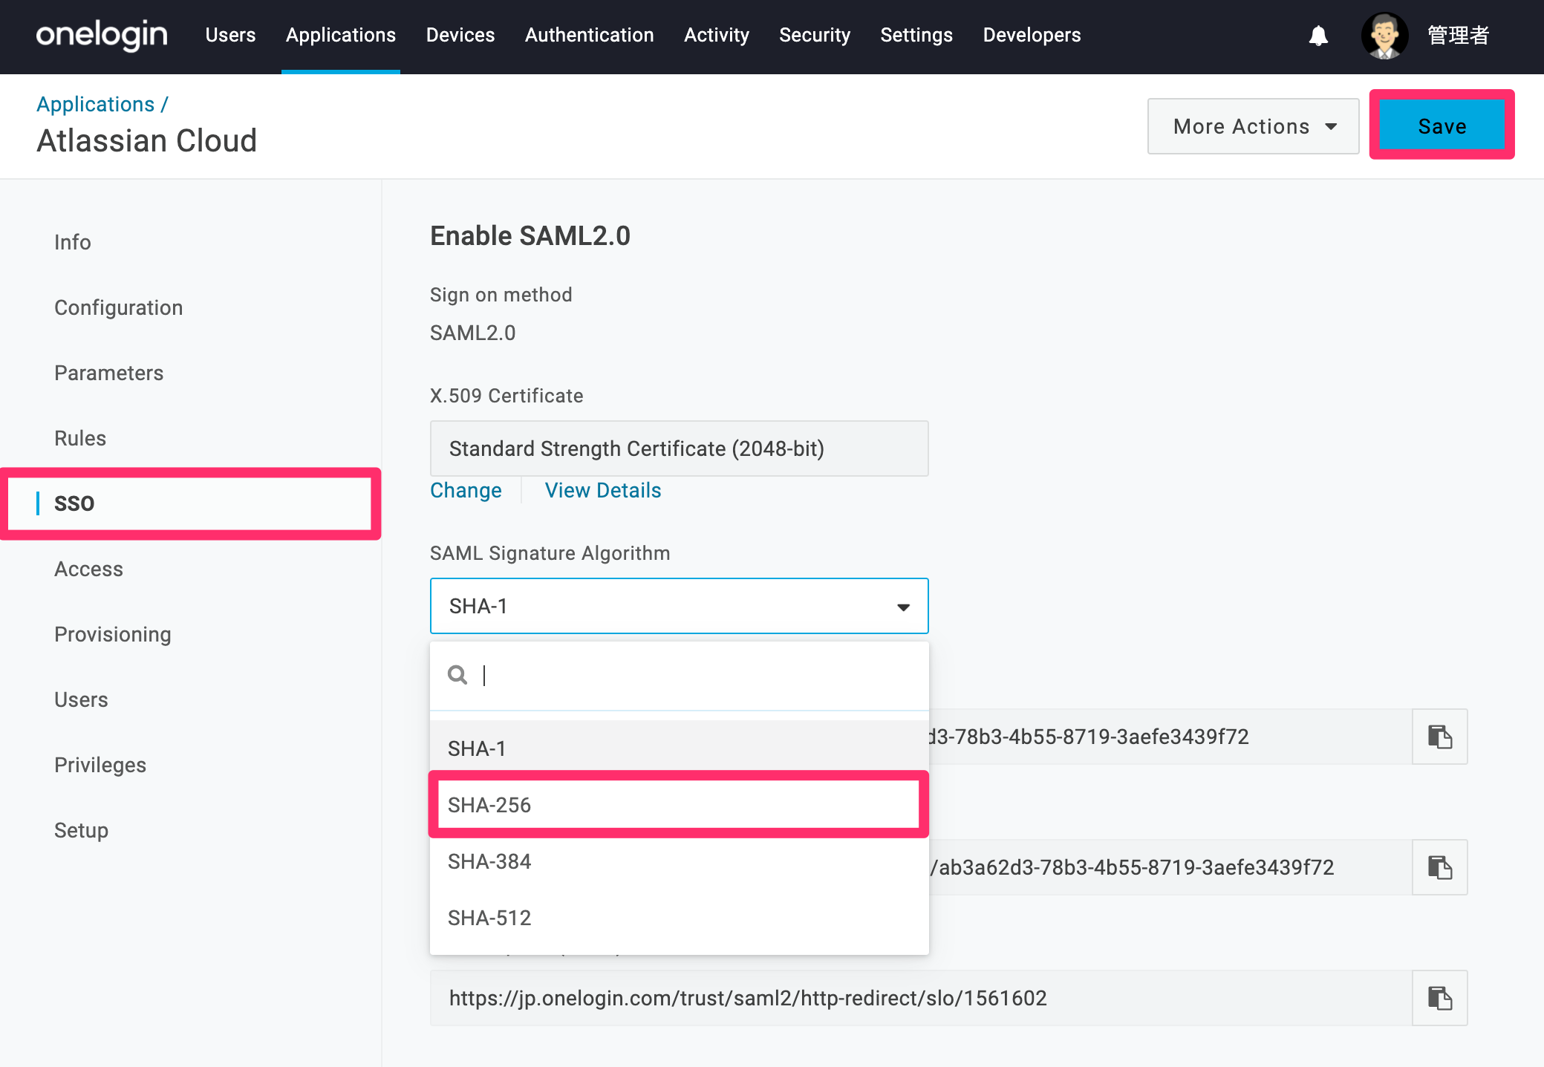Go back via Applications breadcrumb
Image resolution: width=1544 pixels, height=1067 pixels.
[x=96, y=104]
